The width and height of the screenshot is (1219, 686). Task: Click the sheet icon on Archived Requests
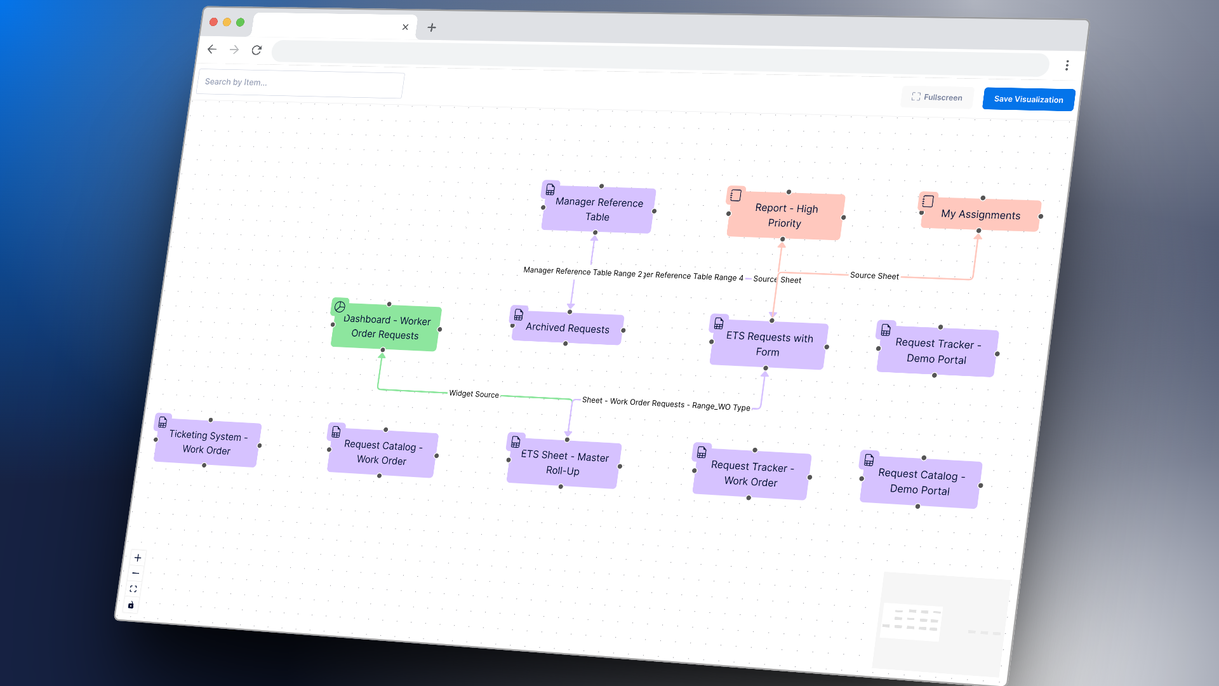click(519, 313)
